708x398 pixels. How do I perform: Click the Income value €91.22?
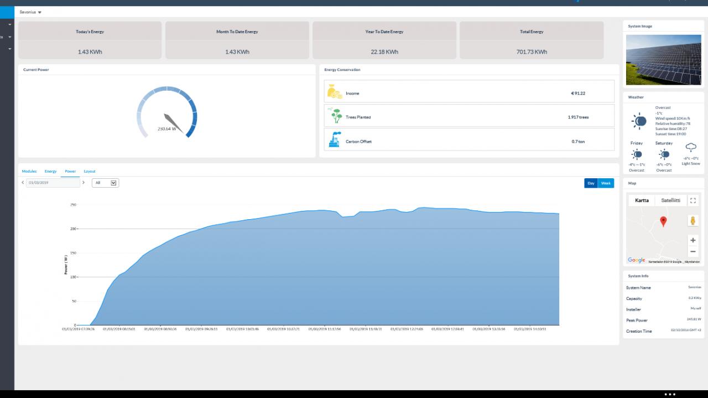[x=578, y=93]
